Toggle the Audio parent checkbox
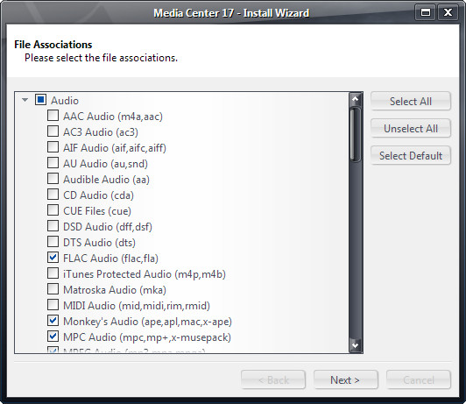 point(40,100)
